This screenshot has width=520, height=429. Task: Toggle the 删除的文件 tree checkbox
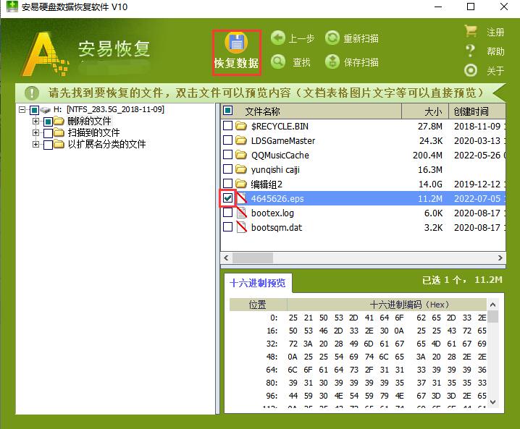[48, 122]
